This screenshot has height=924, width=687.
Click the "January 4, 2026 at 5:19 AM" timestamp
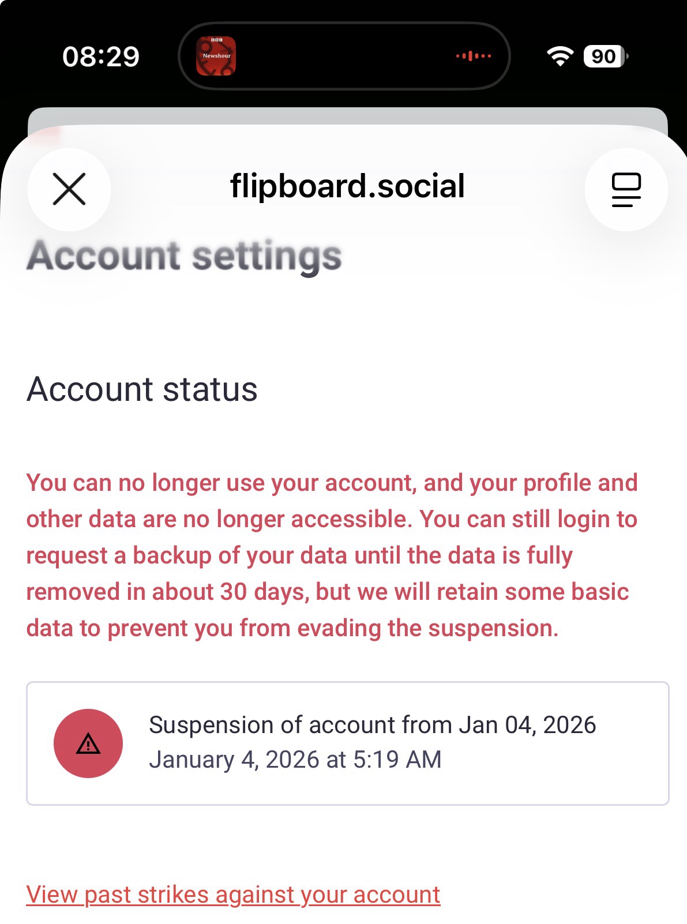click(295, 760)
